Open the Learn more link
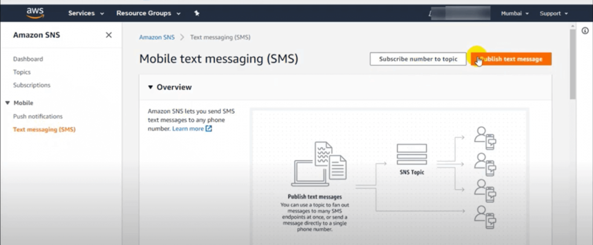 [188, 129]
